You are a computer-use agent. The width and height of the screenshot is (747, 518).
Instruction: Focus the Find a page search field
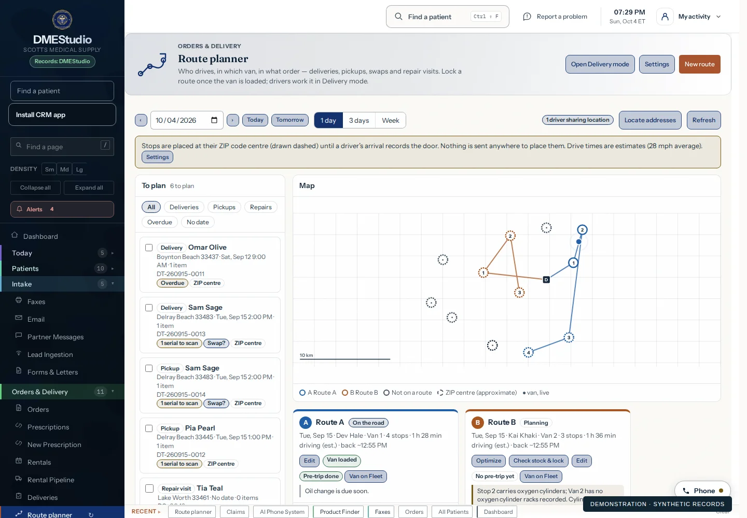[62, 147]
